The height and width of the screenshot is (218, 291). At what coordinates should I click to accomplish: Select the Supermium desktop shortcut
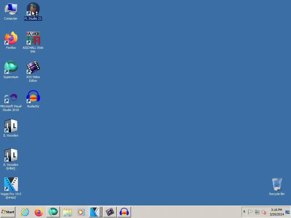[11, 70]
